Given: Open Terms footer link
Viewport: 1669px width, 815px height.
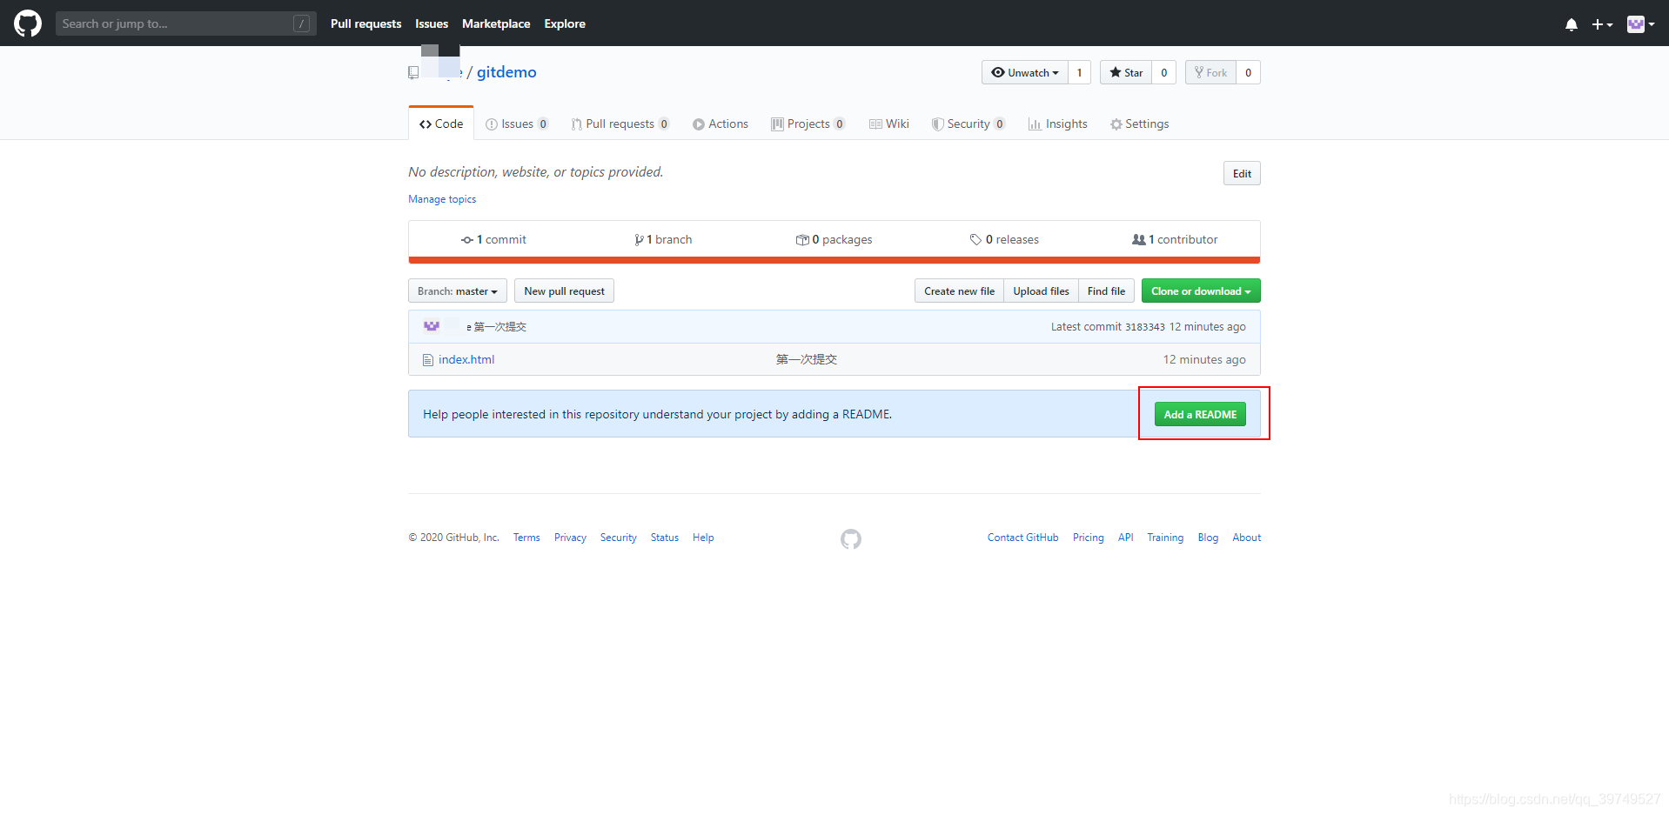Looking at the screenshot, I should tap(526, 538).
